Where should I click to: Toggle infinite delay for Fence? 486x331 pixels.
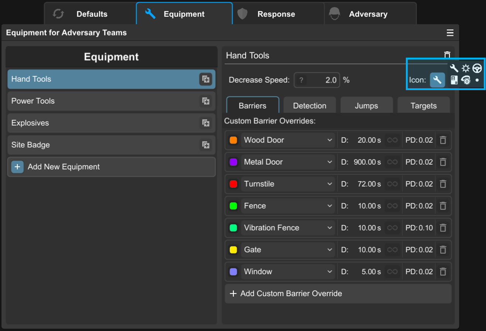pos(392,206)
